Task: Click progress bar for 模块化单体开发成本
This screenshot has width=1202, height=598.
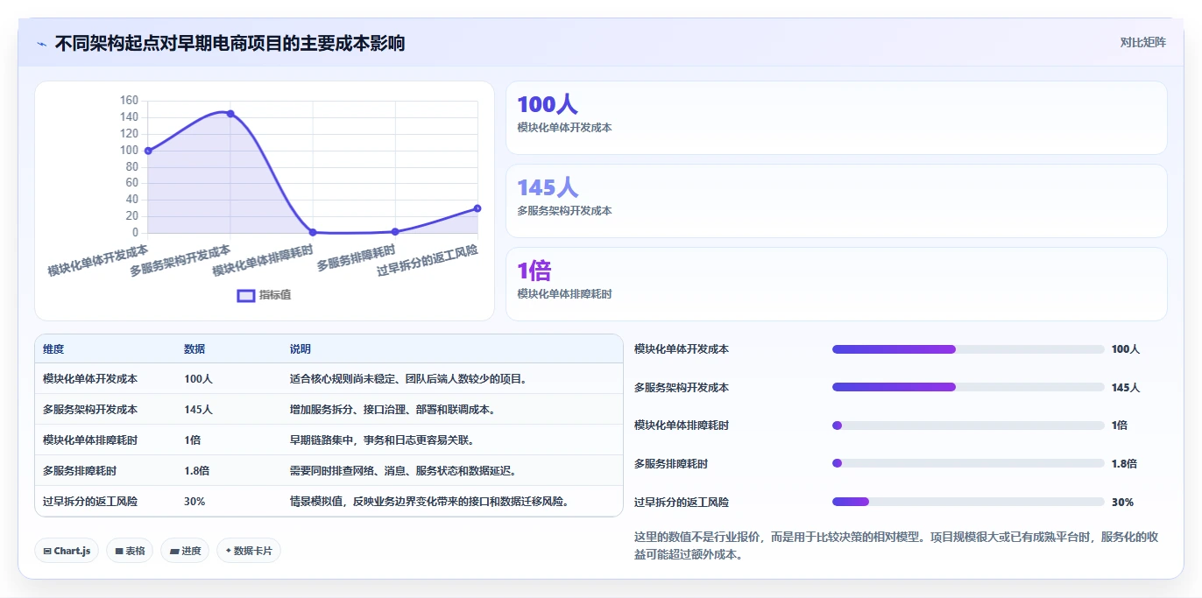Action: point(968,349)
